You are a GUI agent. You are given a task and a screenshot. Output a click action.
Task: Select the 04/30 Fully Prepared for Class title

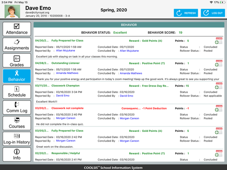point(67,41)
